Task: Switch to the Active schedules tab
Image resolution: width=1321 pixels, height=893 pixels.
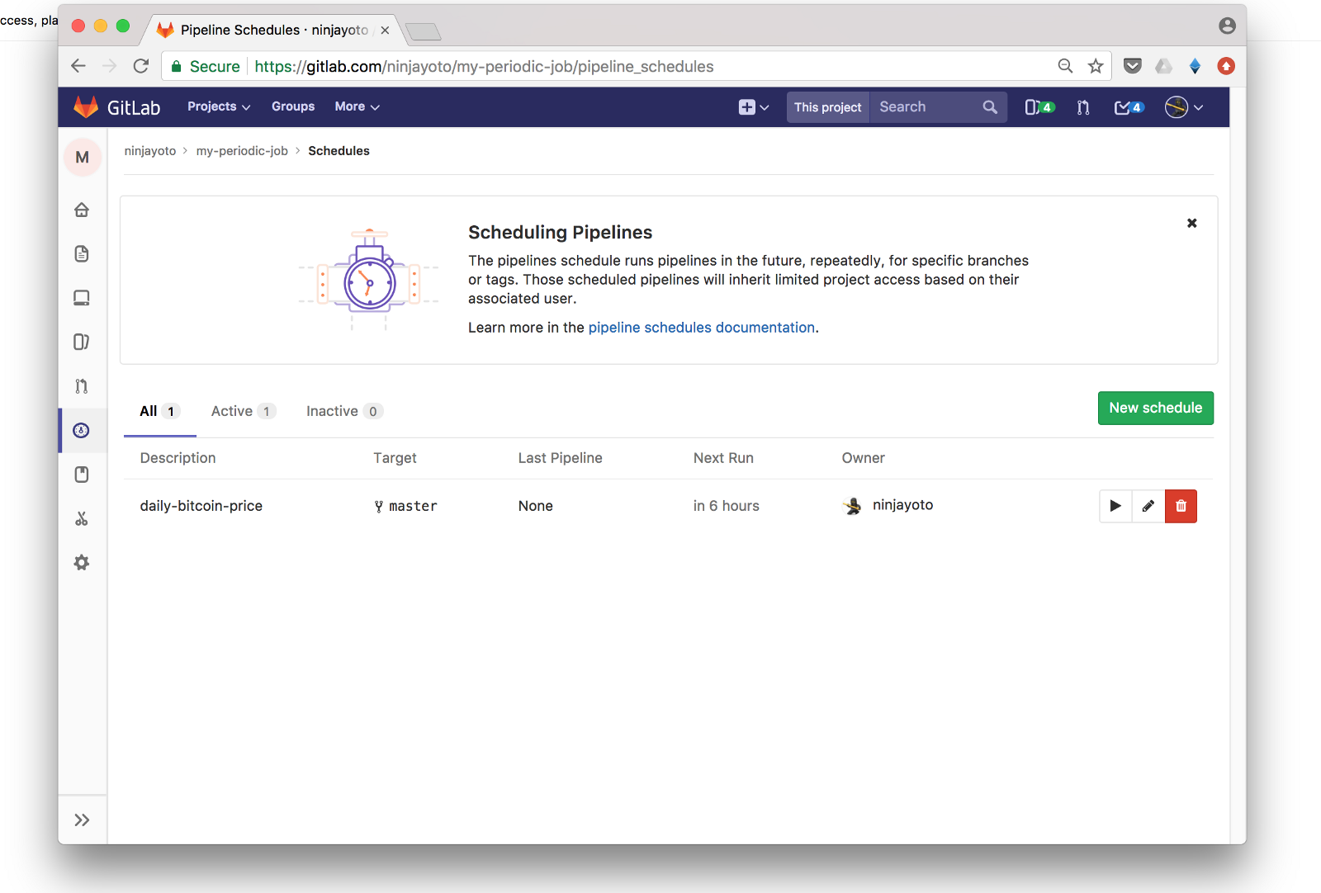Action: 243,411
